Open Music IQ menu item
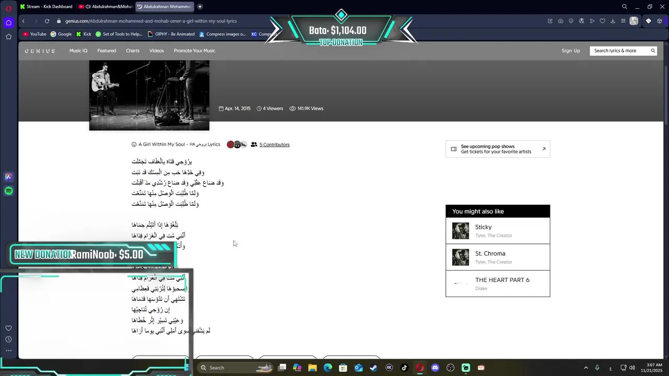Viewport: 669px width, 376px height. [78, 51]
